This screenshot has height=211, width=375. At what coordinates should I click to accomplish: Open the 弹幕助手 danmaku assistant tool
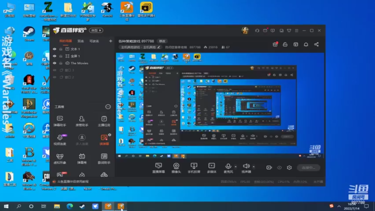[x=60, y=121]
